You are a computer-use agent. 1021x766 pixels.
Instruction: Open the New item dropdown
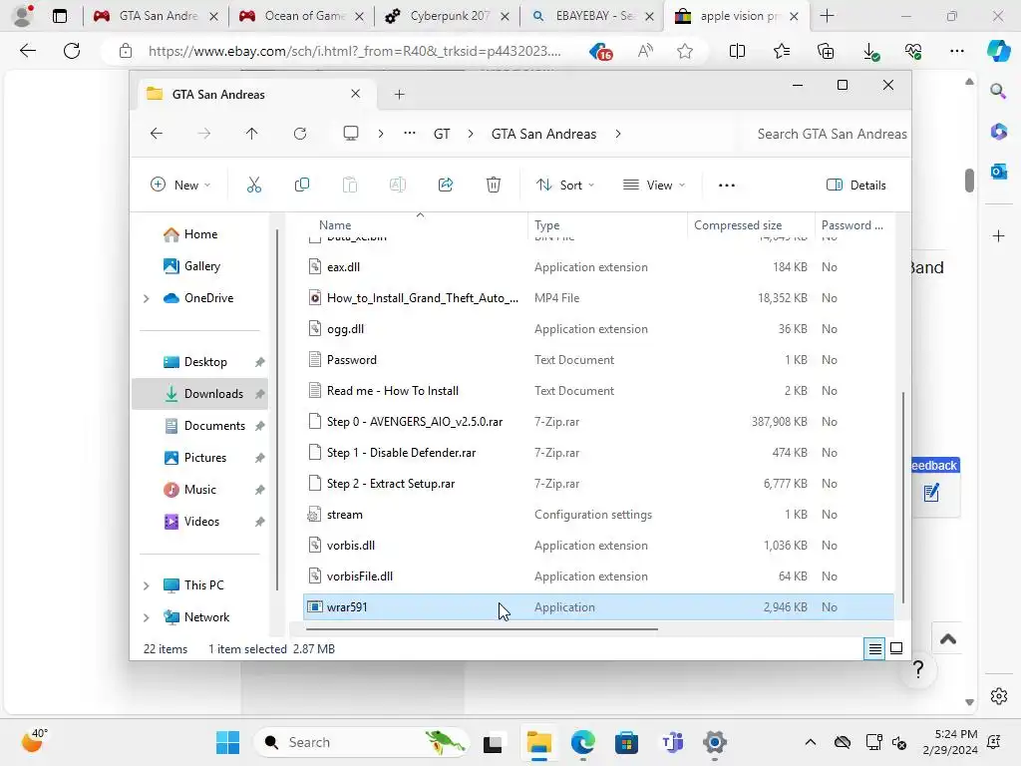click(x=180, y=185)
